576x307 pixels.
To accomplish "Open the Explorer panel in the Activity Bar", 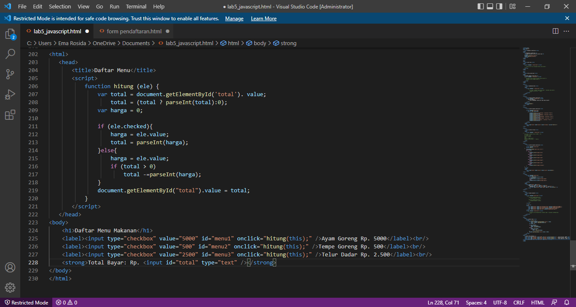I will click(x=10, y=34).
